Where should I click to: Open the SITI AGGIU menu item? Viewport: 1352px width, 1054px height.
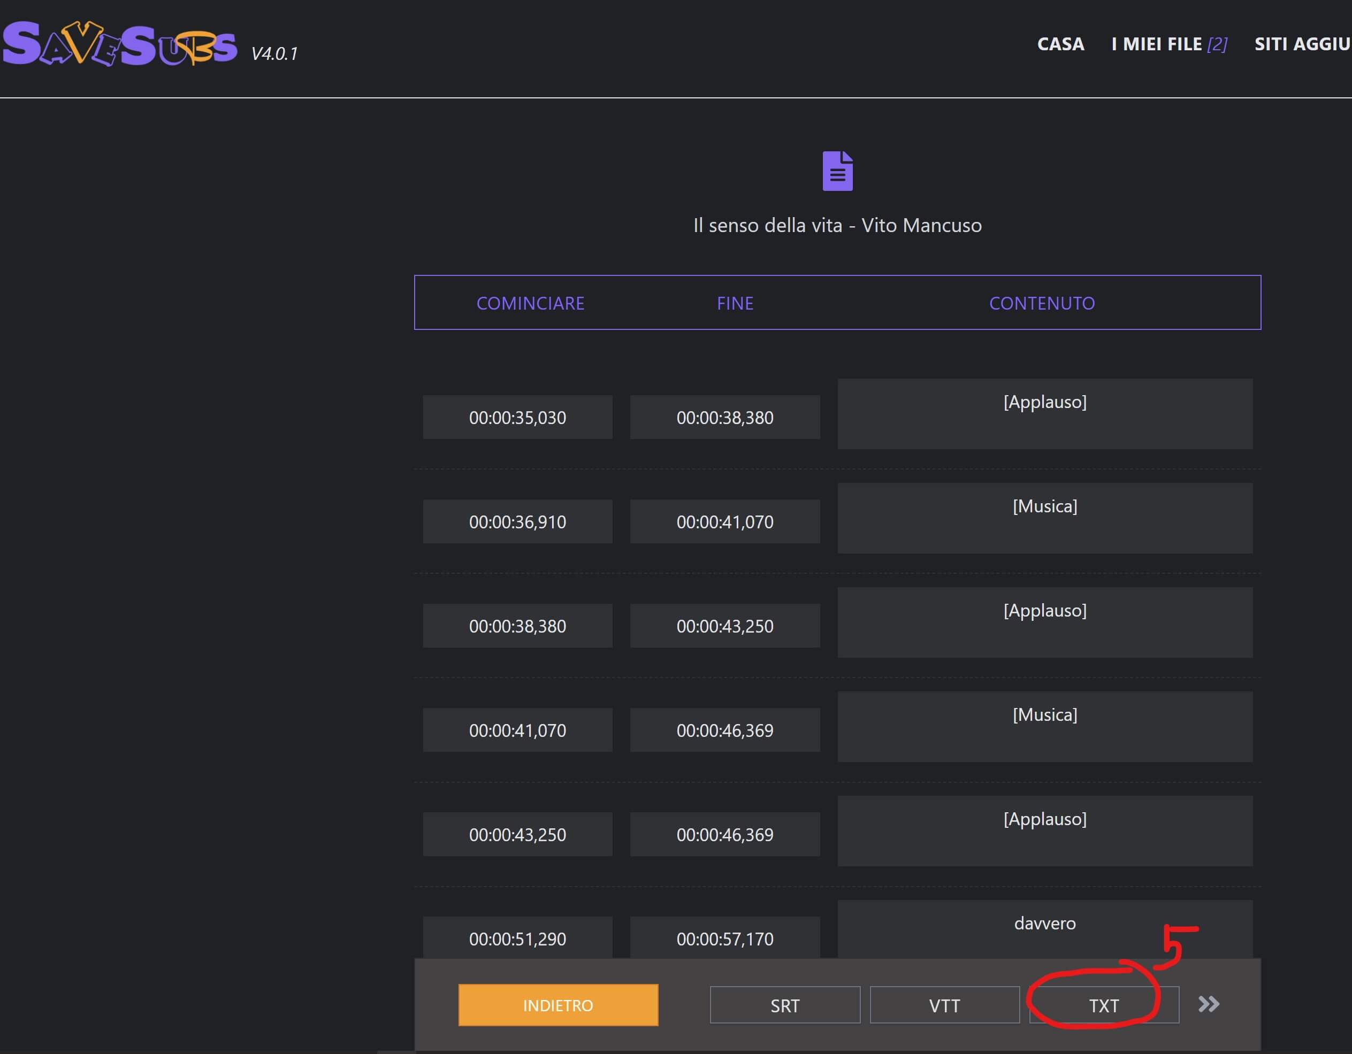click(x=1301, y=44)
